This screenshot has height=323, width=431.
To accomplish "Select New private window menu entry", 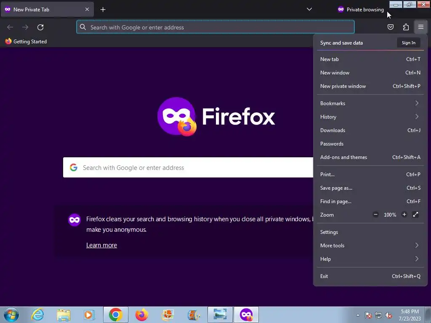I will click(370, 86).
